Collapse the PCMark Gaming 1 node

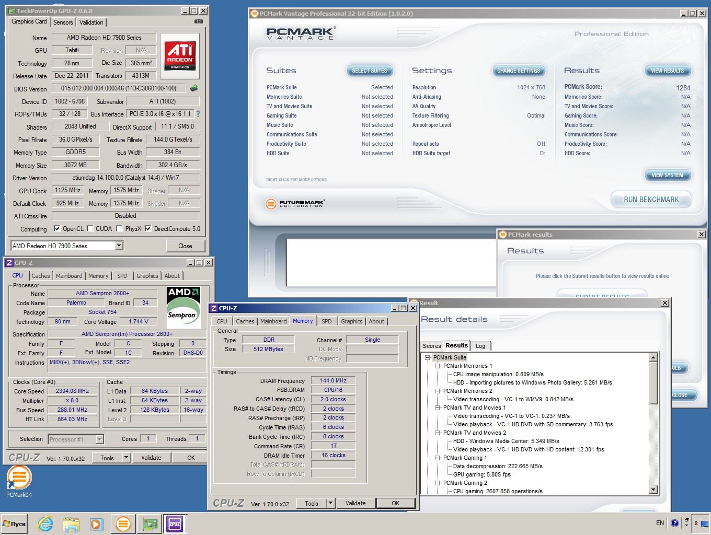(x=438, y=458)
